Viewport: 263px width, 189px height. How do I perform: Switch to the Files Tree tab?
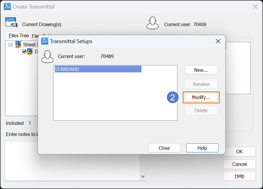pyautogui.click(x=19, y=36)
